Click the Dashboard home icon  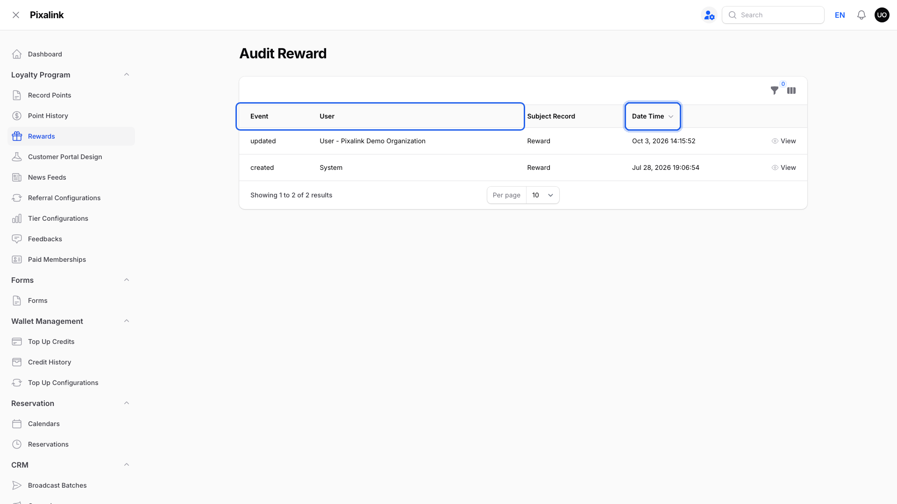click(x=17, y=54)
